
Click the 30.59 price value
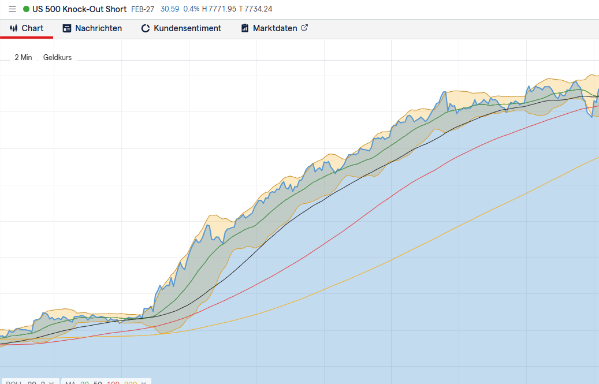tap(170, 9)
